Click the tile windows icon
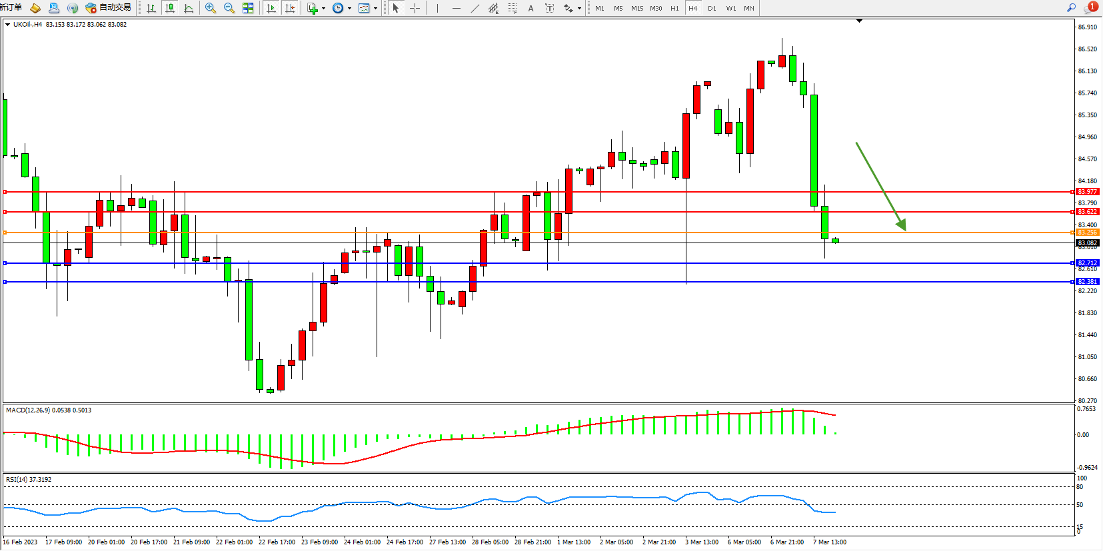The image size is (1103, 551). click(x=248, y=8)
